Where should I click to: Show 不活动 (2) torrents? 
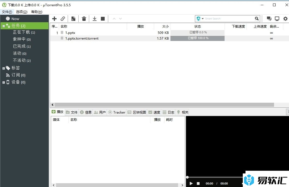(x=22, y=60)
